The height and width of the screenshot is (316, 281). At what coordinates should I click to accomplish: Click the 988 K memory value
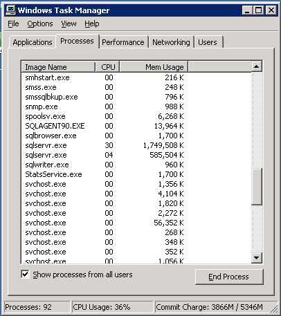(x=174, y=106)
